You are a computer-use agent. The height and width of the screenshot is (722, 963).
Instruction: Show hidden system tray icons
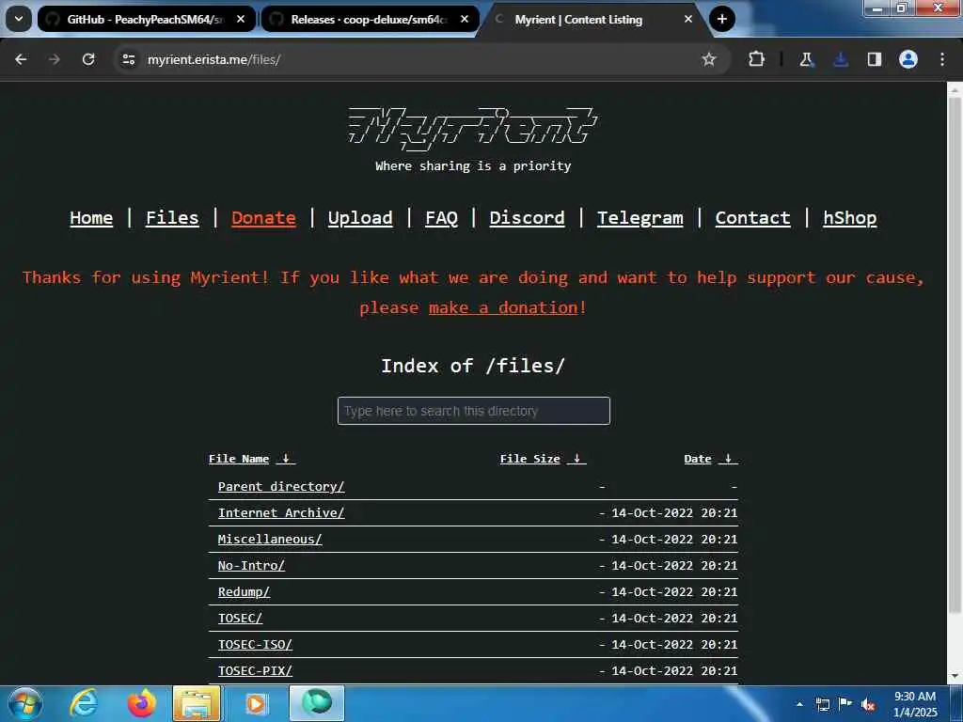799,704
